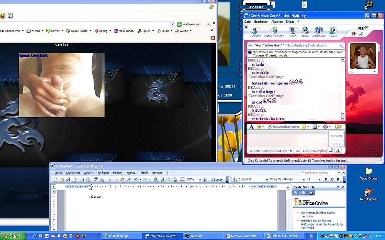
Task: Open the 100% zoom dropdown in Word
Action: [199, 179]
